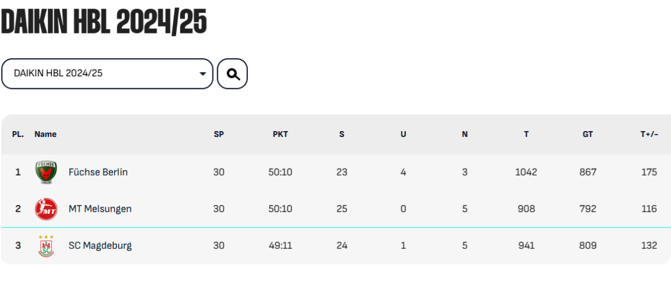Click the magnifying glass search button
Screen dimensions: 671x287
232,73
